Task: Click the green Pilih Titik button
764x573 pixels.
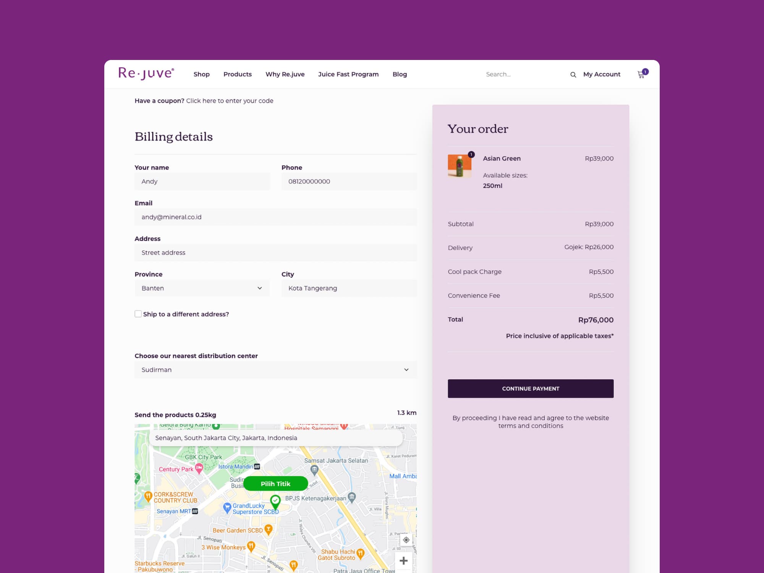Action: pos(275,484)
